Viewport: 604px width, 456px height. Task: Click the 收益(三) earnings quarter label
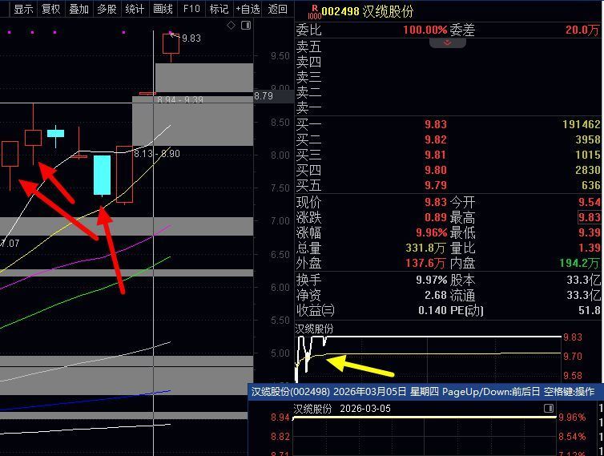pyautogui.click(x=315, y=310)
